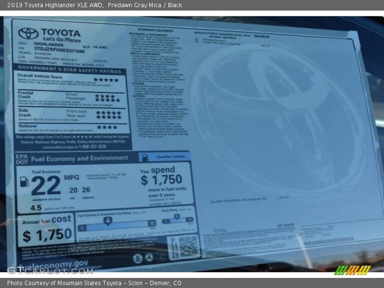
Task: Click the Side Crash front seat stars
Action: pyautogui.click(x=108, y=113)
